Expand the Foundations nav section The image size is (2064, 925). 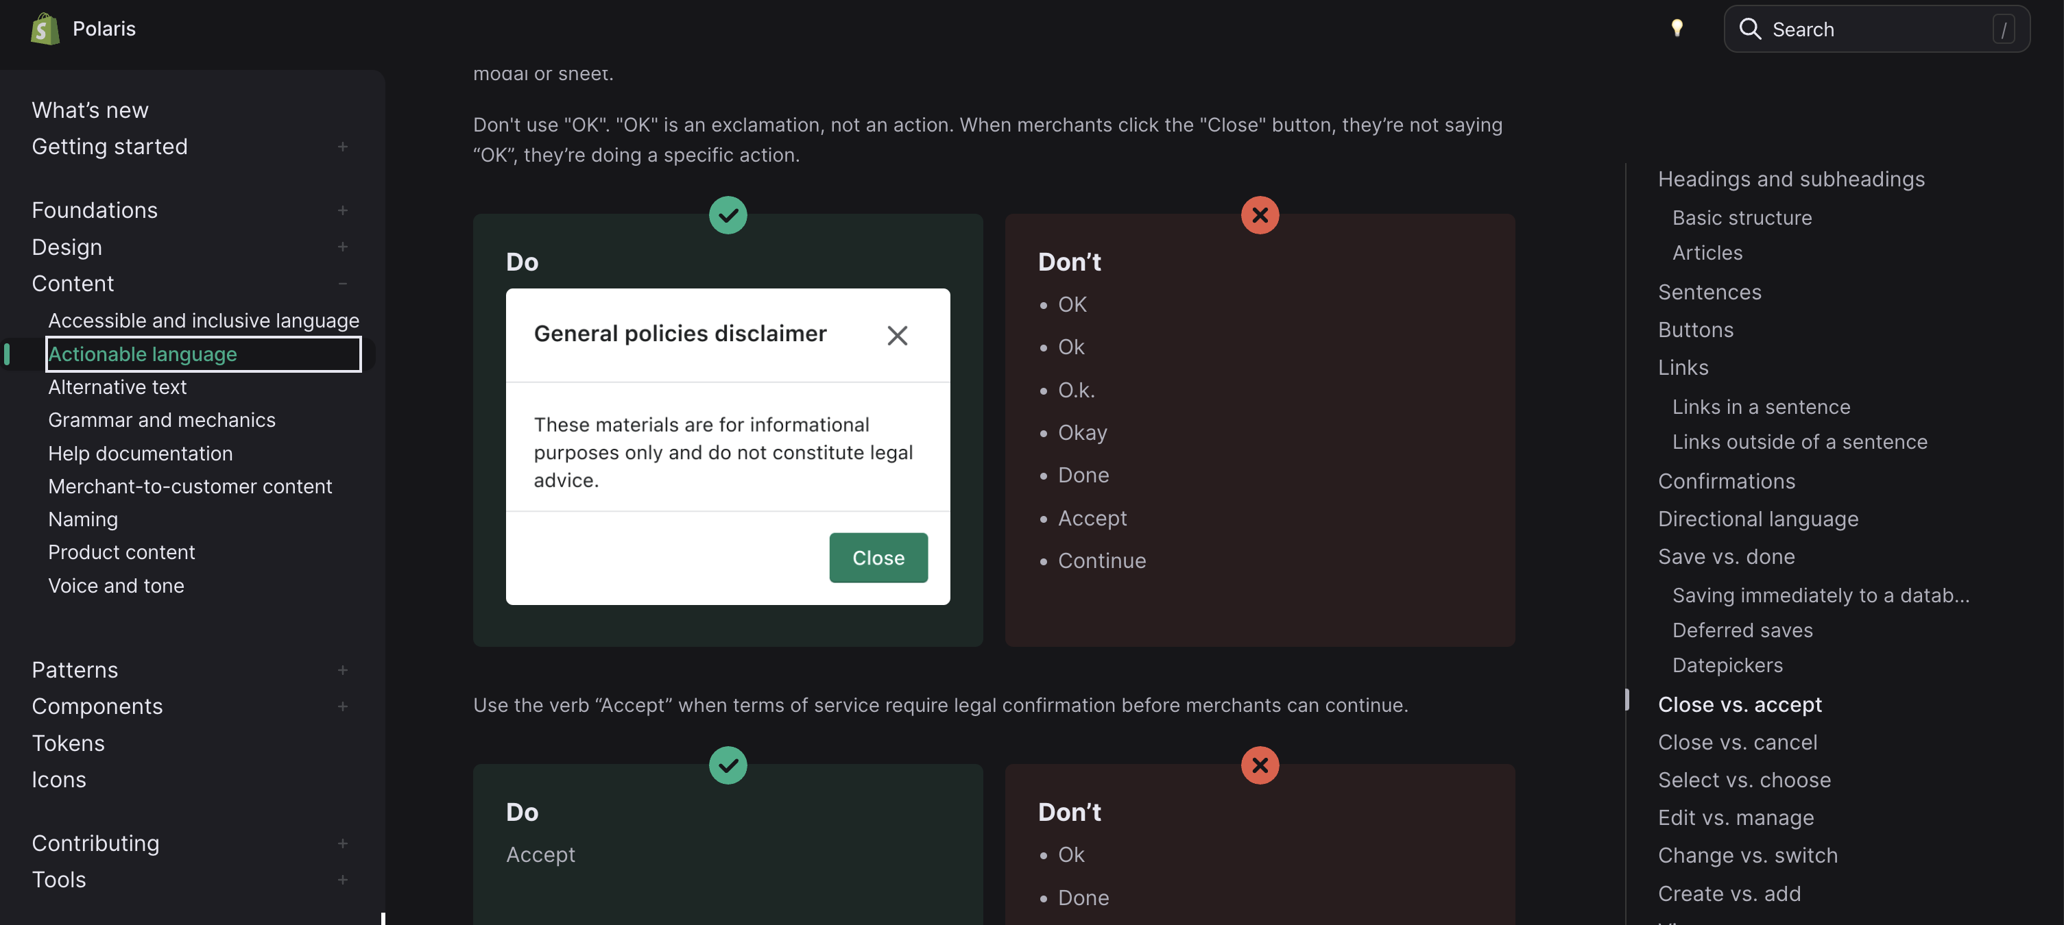[x=342, y=210]
